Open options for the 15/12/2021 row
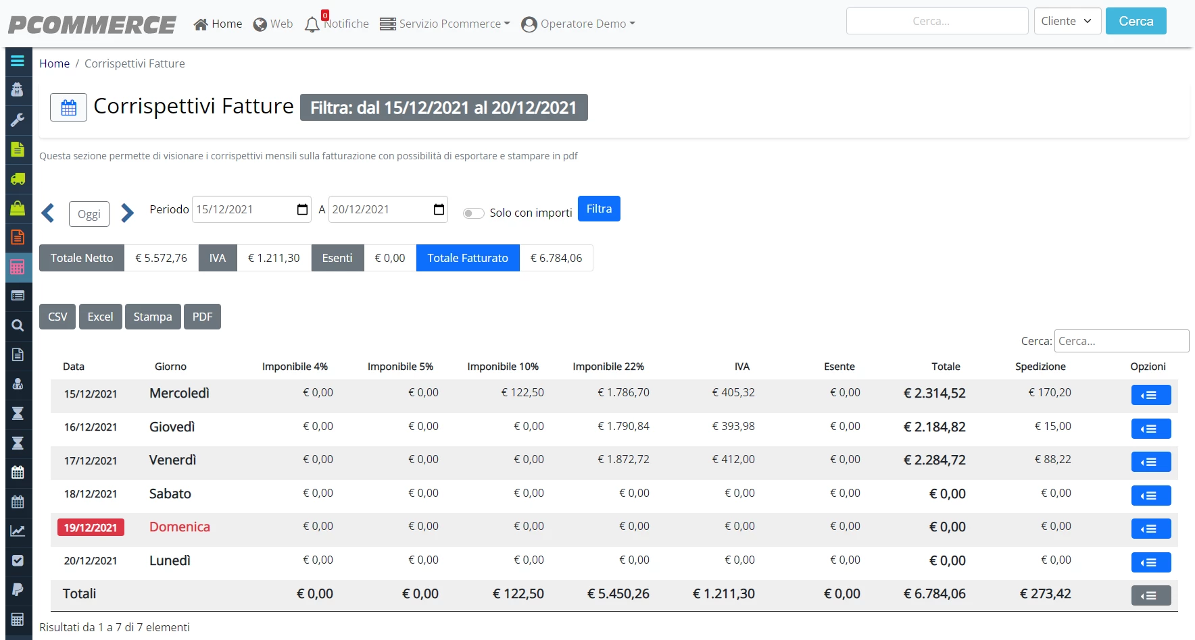This screenshot has height=640, width=1195. coord(1150,395)
